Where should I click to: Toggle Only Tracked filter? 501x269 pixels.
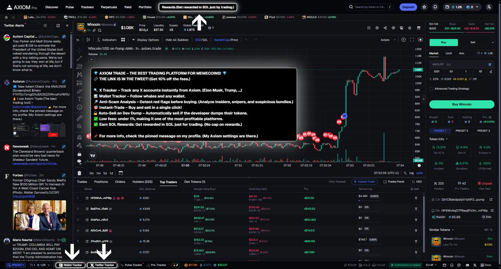(x=337, y=182)
